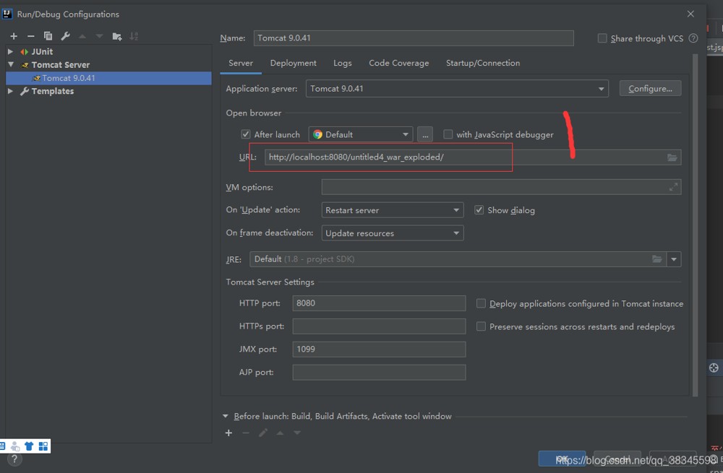Collapse the Tomcat Server node
Screen dimensions: 723x473
(x=11, y=64)
